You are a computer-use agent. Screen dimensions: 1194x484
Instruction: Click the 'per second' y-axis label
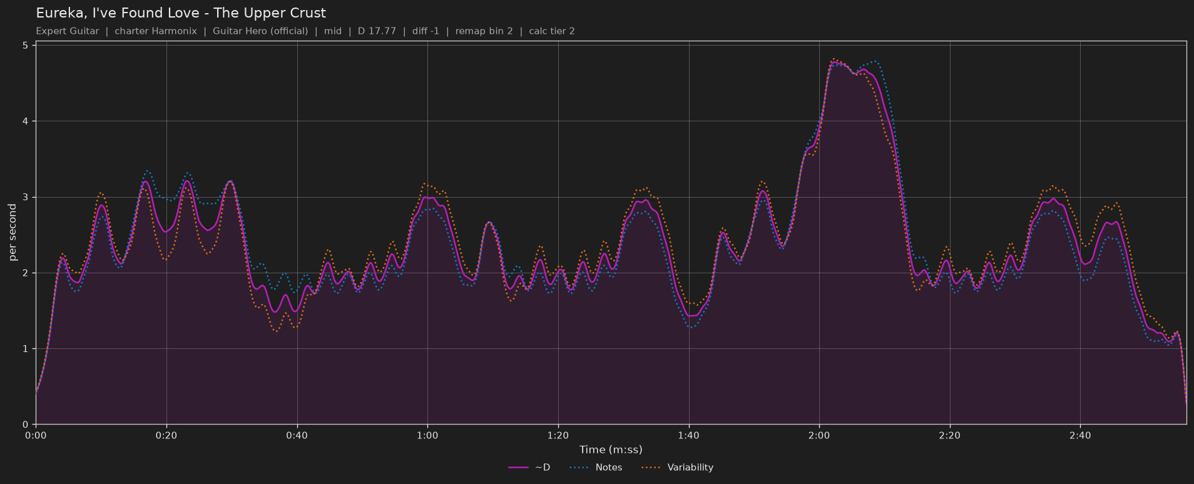tap(13, 232)
